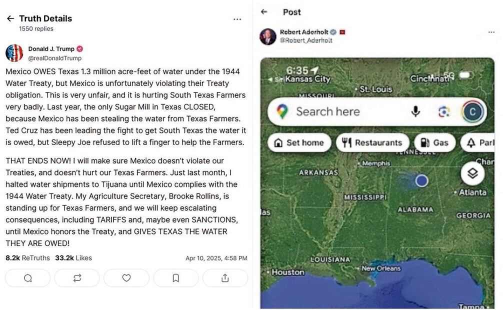Tap the microphone icon in the Maps search bar

coord(415,111)
